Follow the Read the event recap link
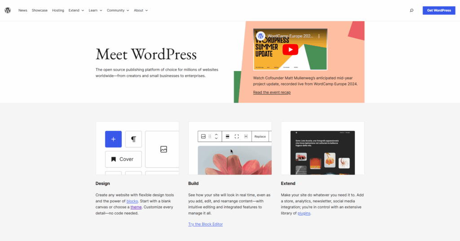The height and width of the screenshot is (241, 460). pos(272,92)
